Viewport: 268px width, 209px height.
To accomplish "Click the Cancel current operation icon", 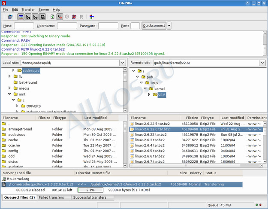I will 67,17.
